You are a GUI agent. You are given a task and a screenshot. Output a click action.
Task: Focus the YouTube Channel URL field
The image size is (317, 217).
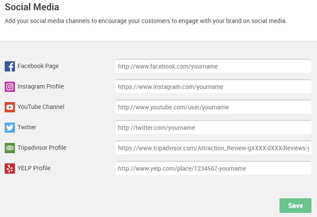coord(213,107)
